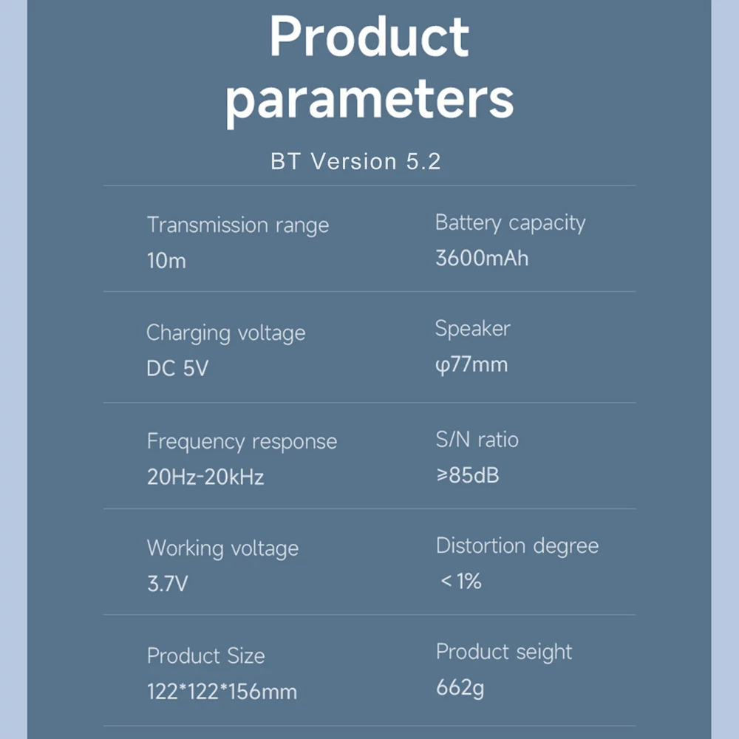Select the φ77mm speaker value

[x=471, y=365]
